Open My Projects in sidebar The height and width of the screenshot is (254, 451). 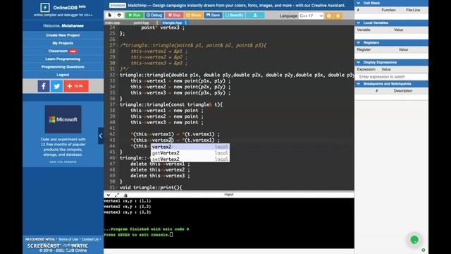tap(63, 43)
